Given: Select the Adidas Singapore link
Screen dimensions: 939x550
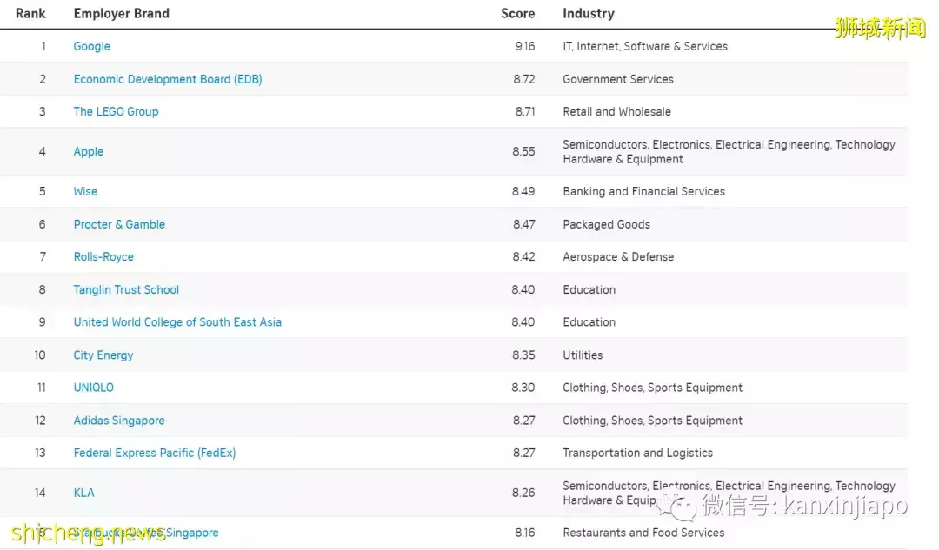Looking at the screenshot, I should (119, 421).
